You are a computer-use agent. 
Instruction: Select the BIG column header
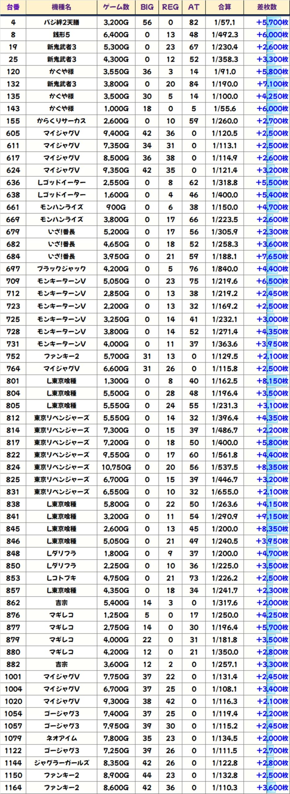coord(147,7)
